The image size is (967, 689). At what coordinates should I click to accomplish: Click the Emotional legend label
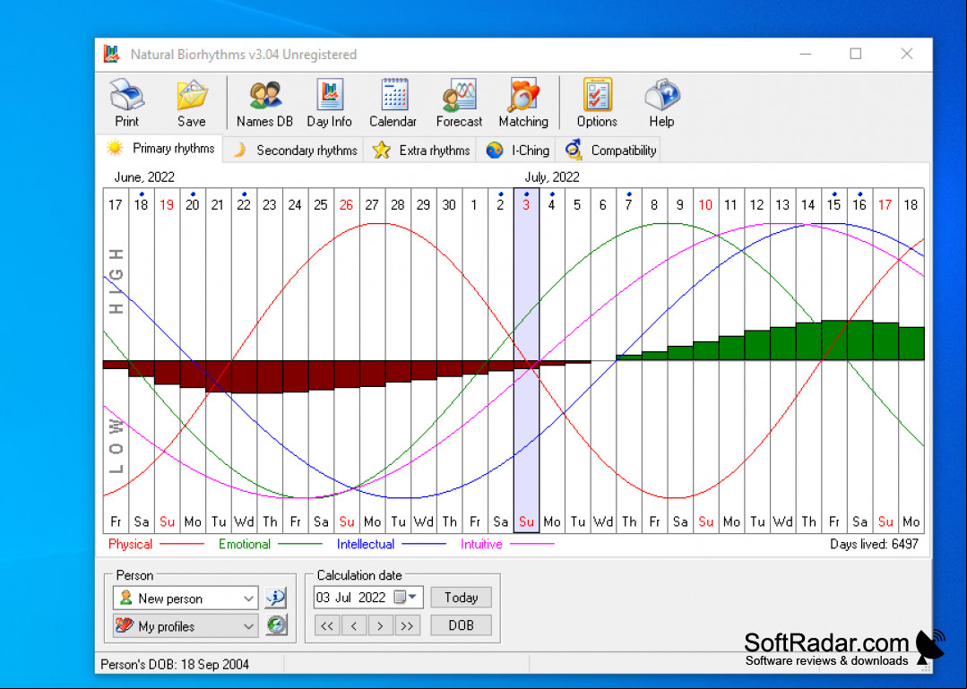[245, 544]
